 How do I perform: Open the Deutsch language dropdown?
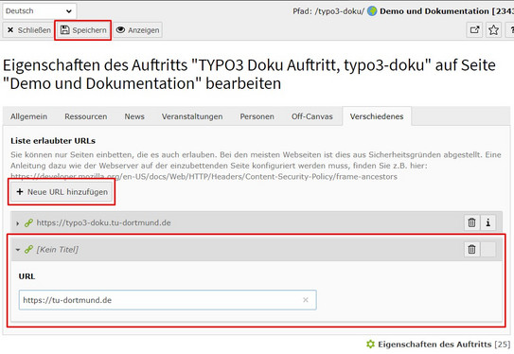click(40, 11)
